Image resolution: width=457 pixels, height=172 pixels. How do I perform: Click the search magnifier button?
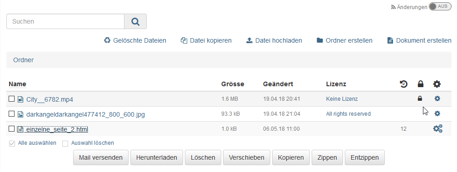135,21
